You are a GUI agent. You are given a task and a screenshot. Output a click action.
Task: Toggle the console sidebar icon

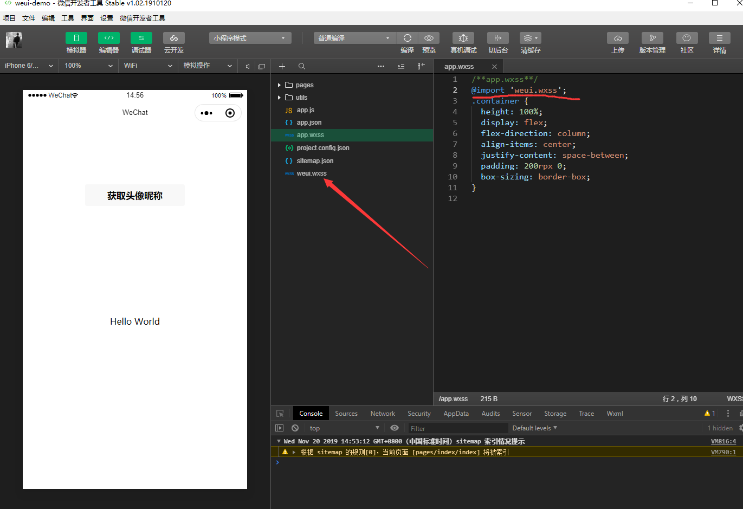(x=280, y=428)
